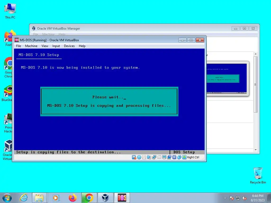This screenshot has width=271, height=203.
Task: Close the MS-DOS VirtualBox window
Action: 200,40
